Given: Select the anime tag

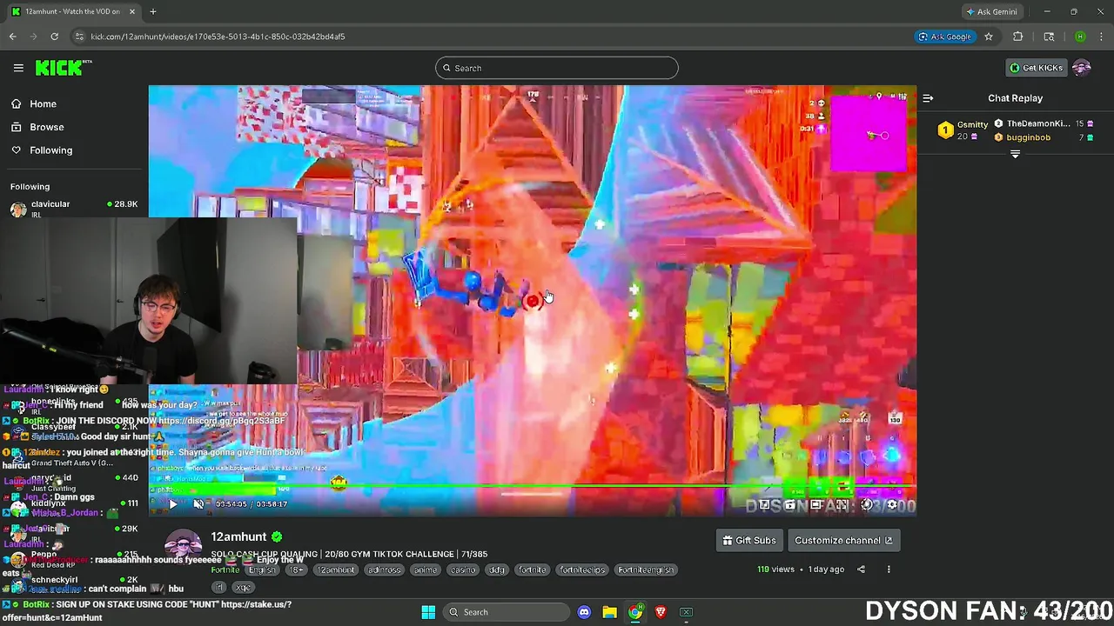Looking at the screenshot, I should coord(426,570).
